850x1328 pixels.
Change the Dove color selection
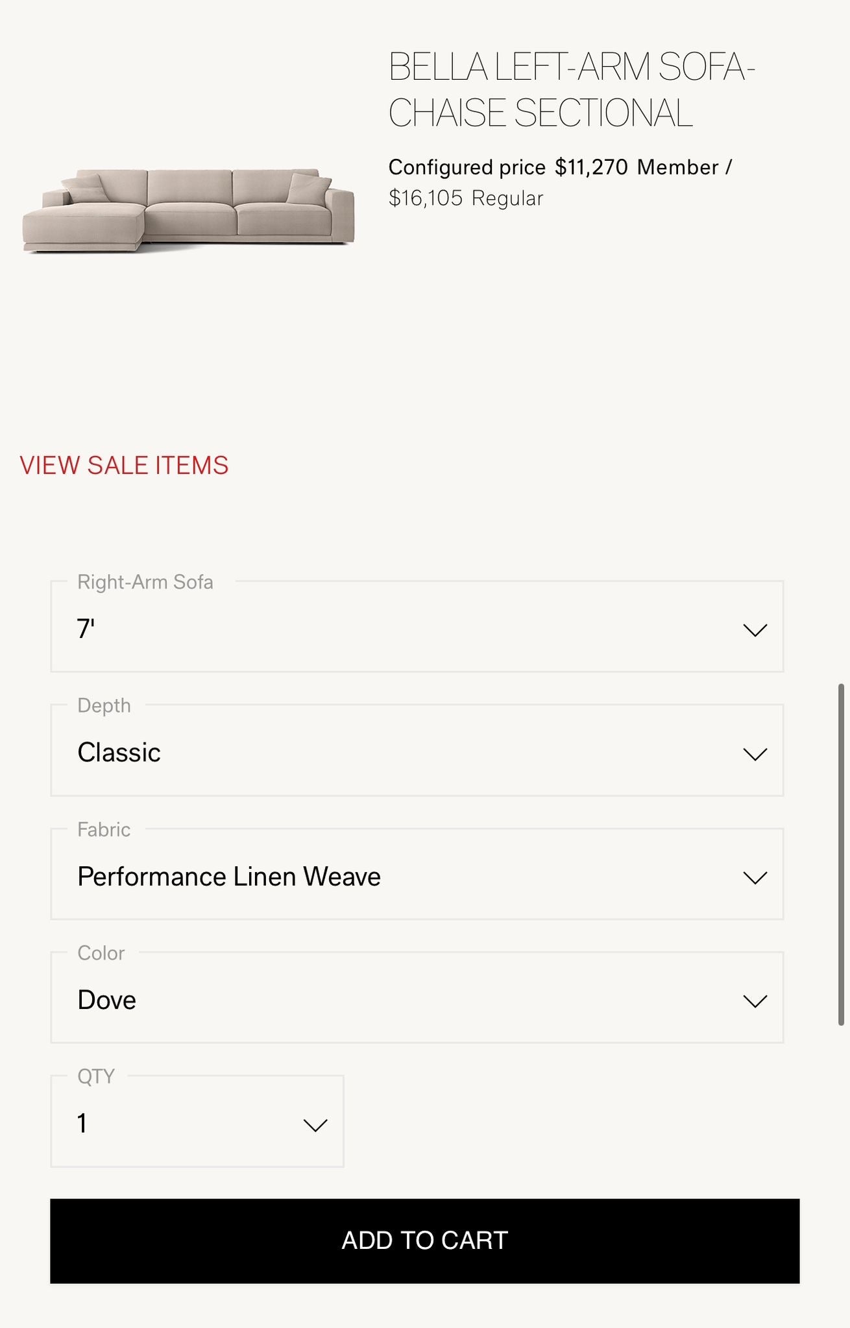click(417, 999)
